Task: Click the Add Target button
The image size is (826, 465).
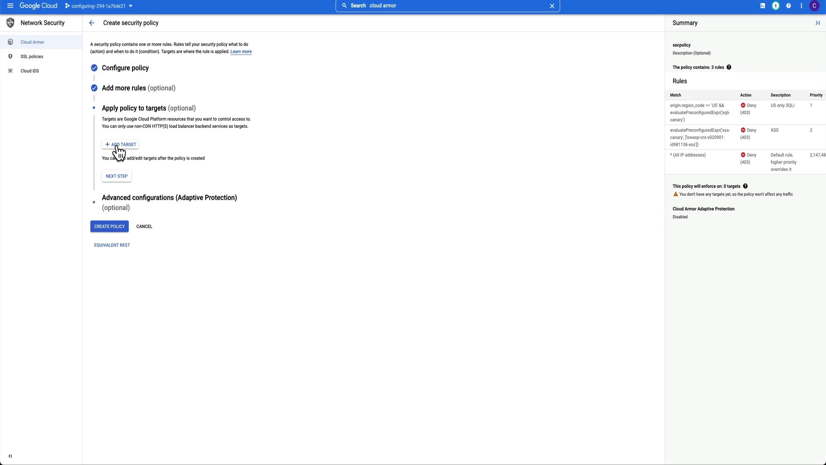Action: pyautogui.click(x=120, y=144)
